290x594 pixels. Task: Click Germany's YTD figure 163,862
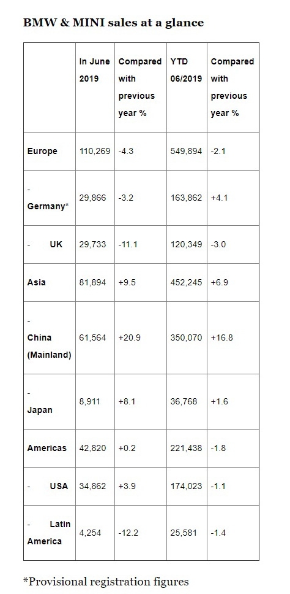coord(186,198)
